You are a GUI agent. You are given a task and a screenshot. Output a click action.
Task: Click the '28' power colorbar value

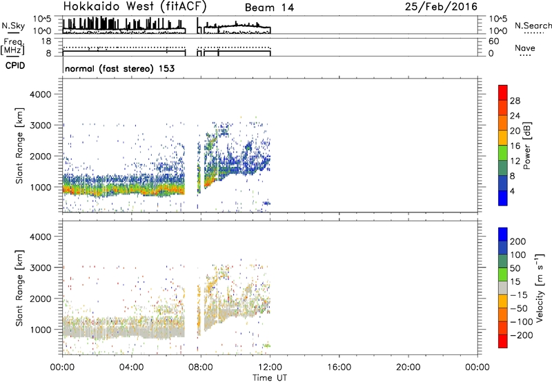pos(515,101)
